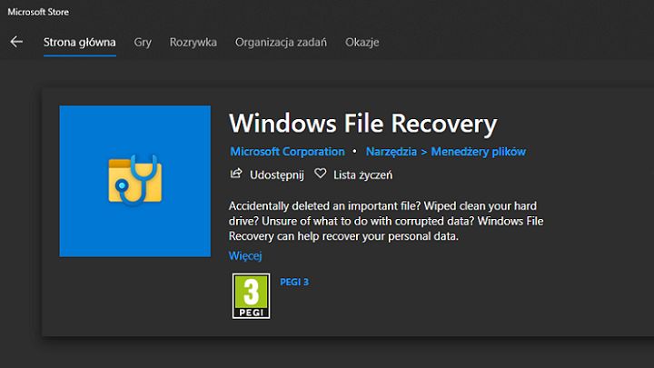Select the Rozrywka tab
The image size is (654, 368).
[x=193, y=42]
